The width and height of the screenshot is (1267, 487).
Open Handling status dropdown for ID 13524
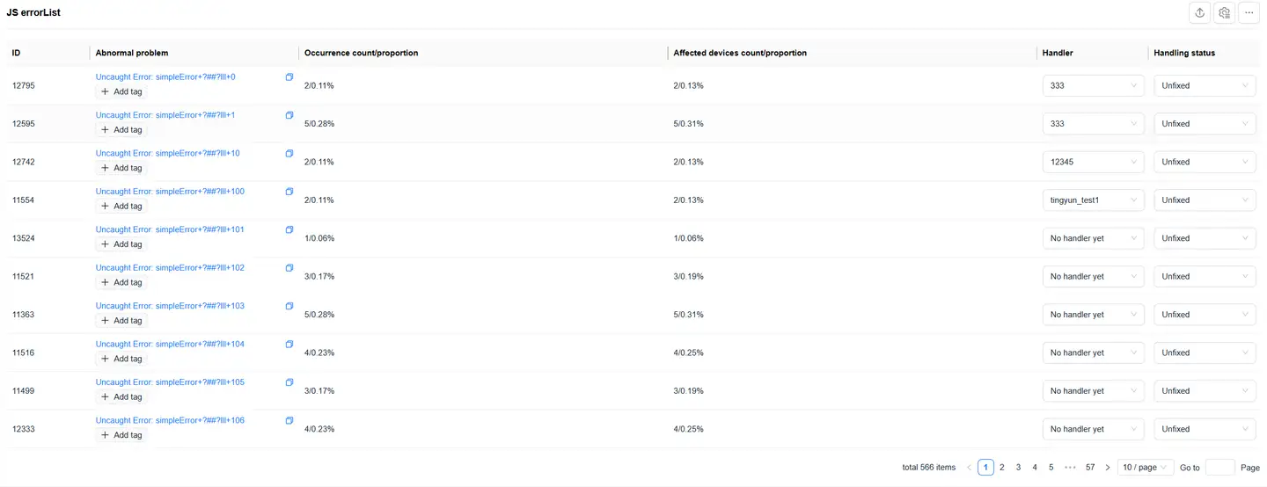(x=1205, y=238)
